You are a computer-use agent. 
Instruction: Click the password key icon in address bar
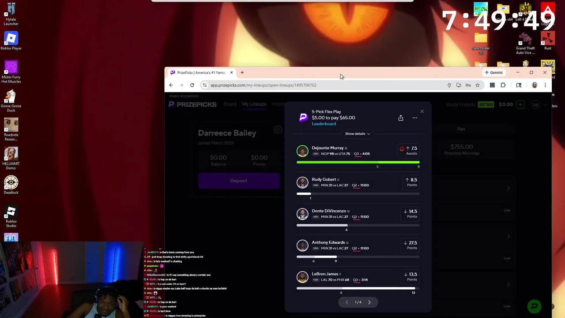click(468, 85)
